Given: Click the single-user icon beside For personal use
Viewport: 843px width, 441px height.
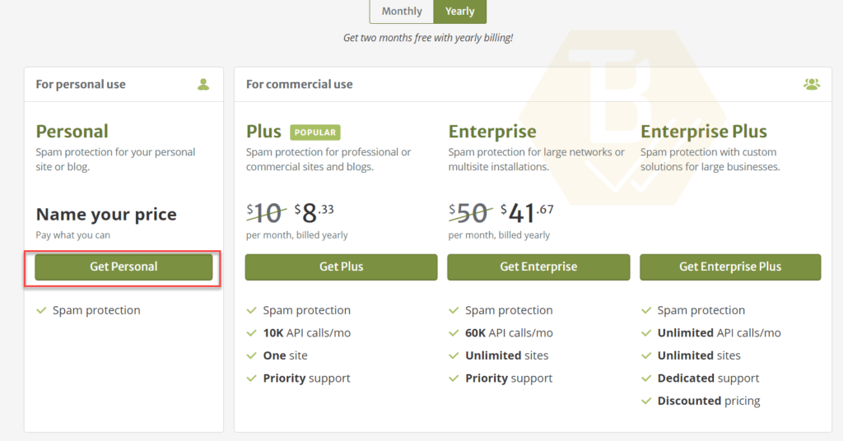Looking at the screenshot, I should tap(203, 84).
